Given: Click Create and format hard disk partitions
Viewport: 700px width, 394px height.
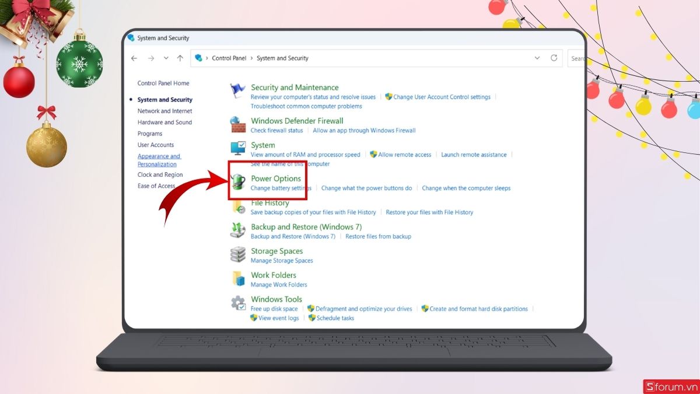Looking at the screenshot, I should pos(478,309).
